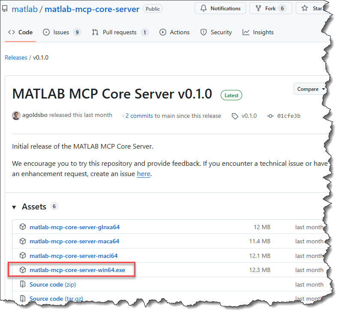Image resolution: width=342 pixels, height=317 pixels.
Task: Open the Compare dropdown
Action: coord(310,89)
